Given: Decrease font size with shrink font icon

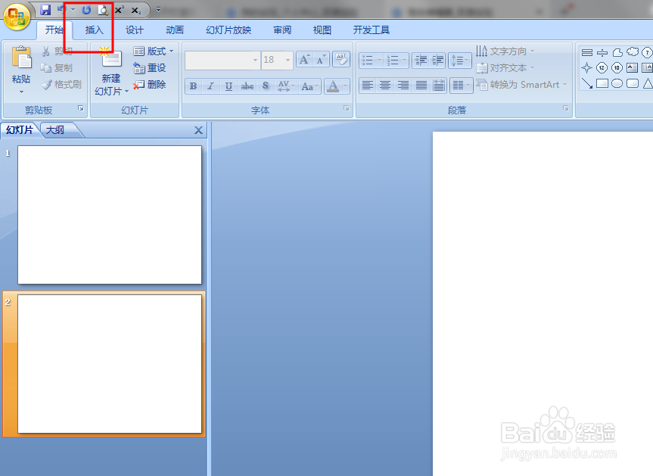Looking at the screenshot, I should click(321, 60).
